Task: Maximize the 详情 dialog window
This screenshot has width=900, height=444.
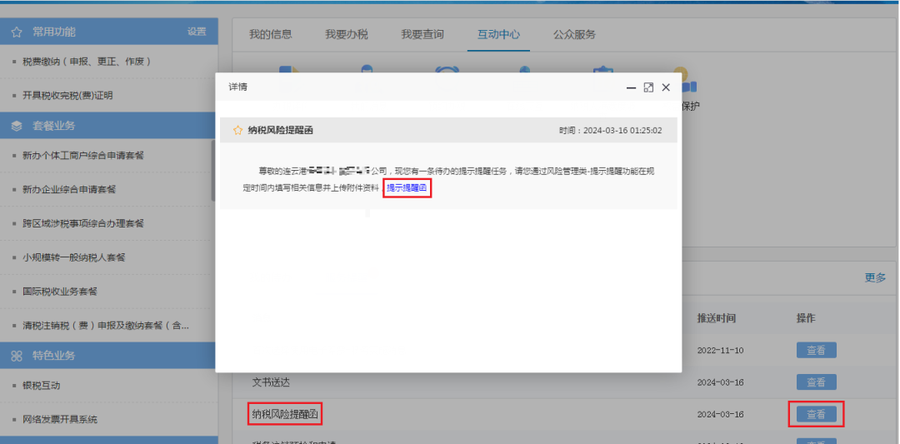Action: (648, 87)
